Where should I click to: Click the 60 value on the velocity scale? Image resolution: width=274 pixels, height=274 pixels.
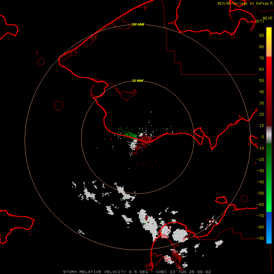pyautogui.click(x=262, y=69)
